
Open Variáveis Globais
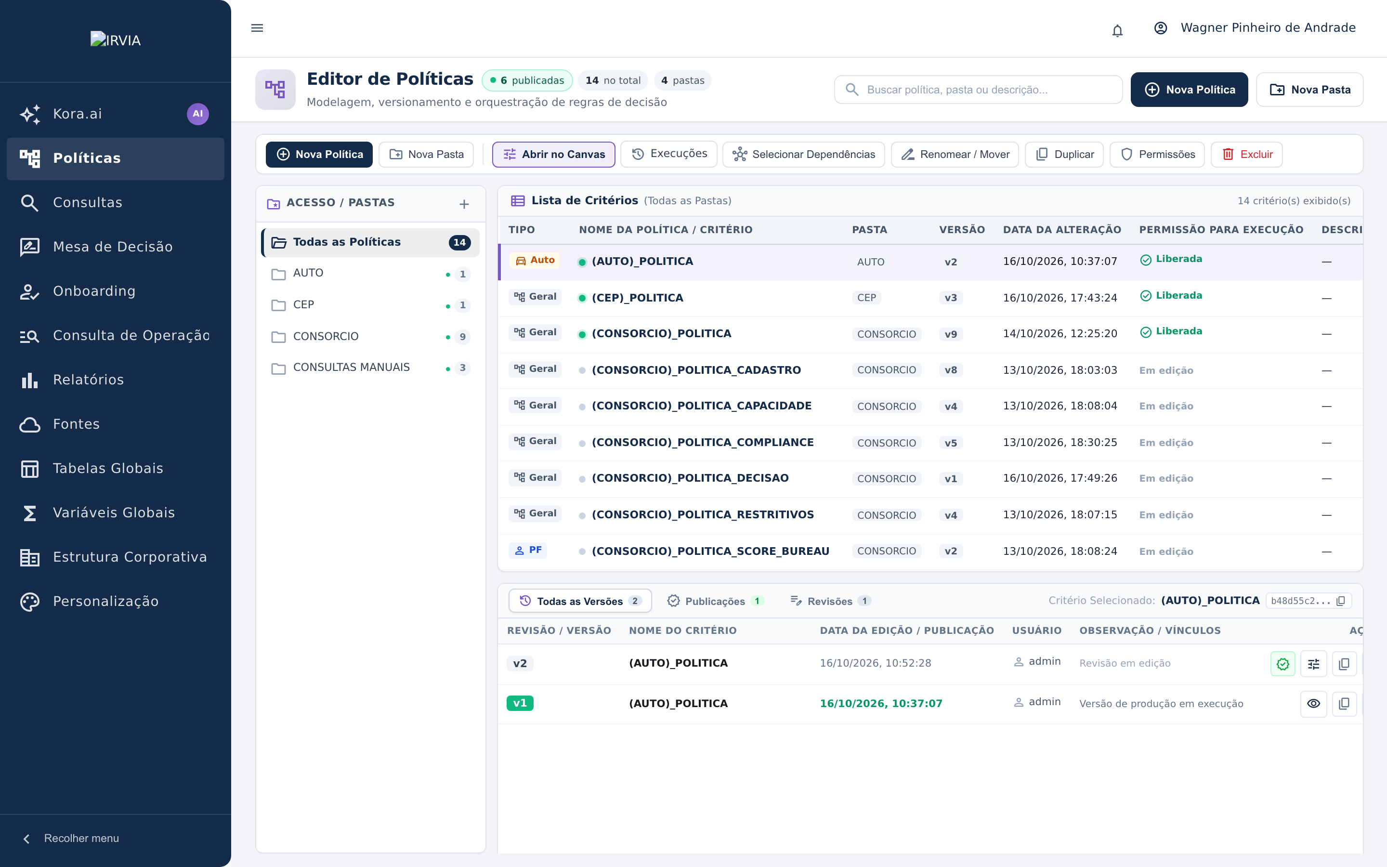coord(115,512)
